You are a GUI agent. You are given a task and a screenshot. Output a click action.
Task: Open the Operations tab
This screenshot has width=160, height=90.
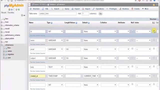[98, 9]
